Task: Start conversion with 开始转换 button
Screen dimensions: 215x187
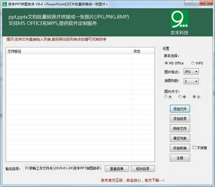Action: pyautogui.click(x=180, y=148)
